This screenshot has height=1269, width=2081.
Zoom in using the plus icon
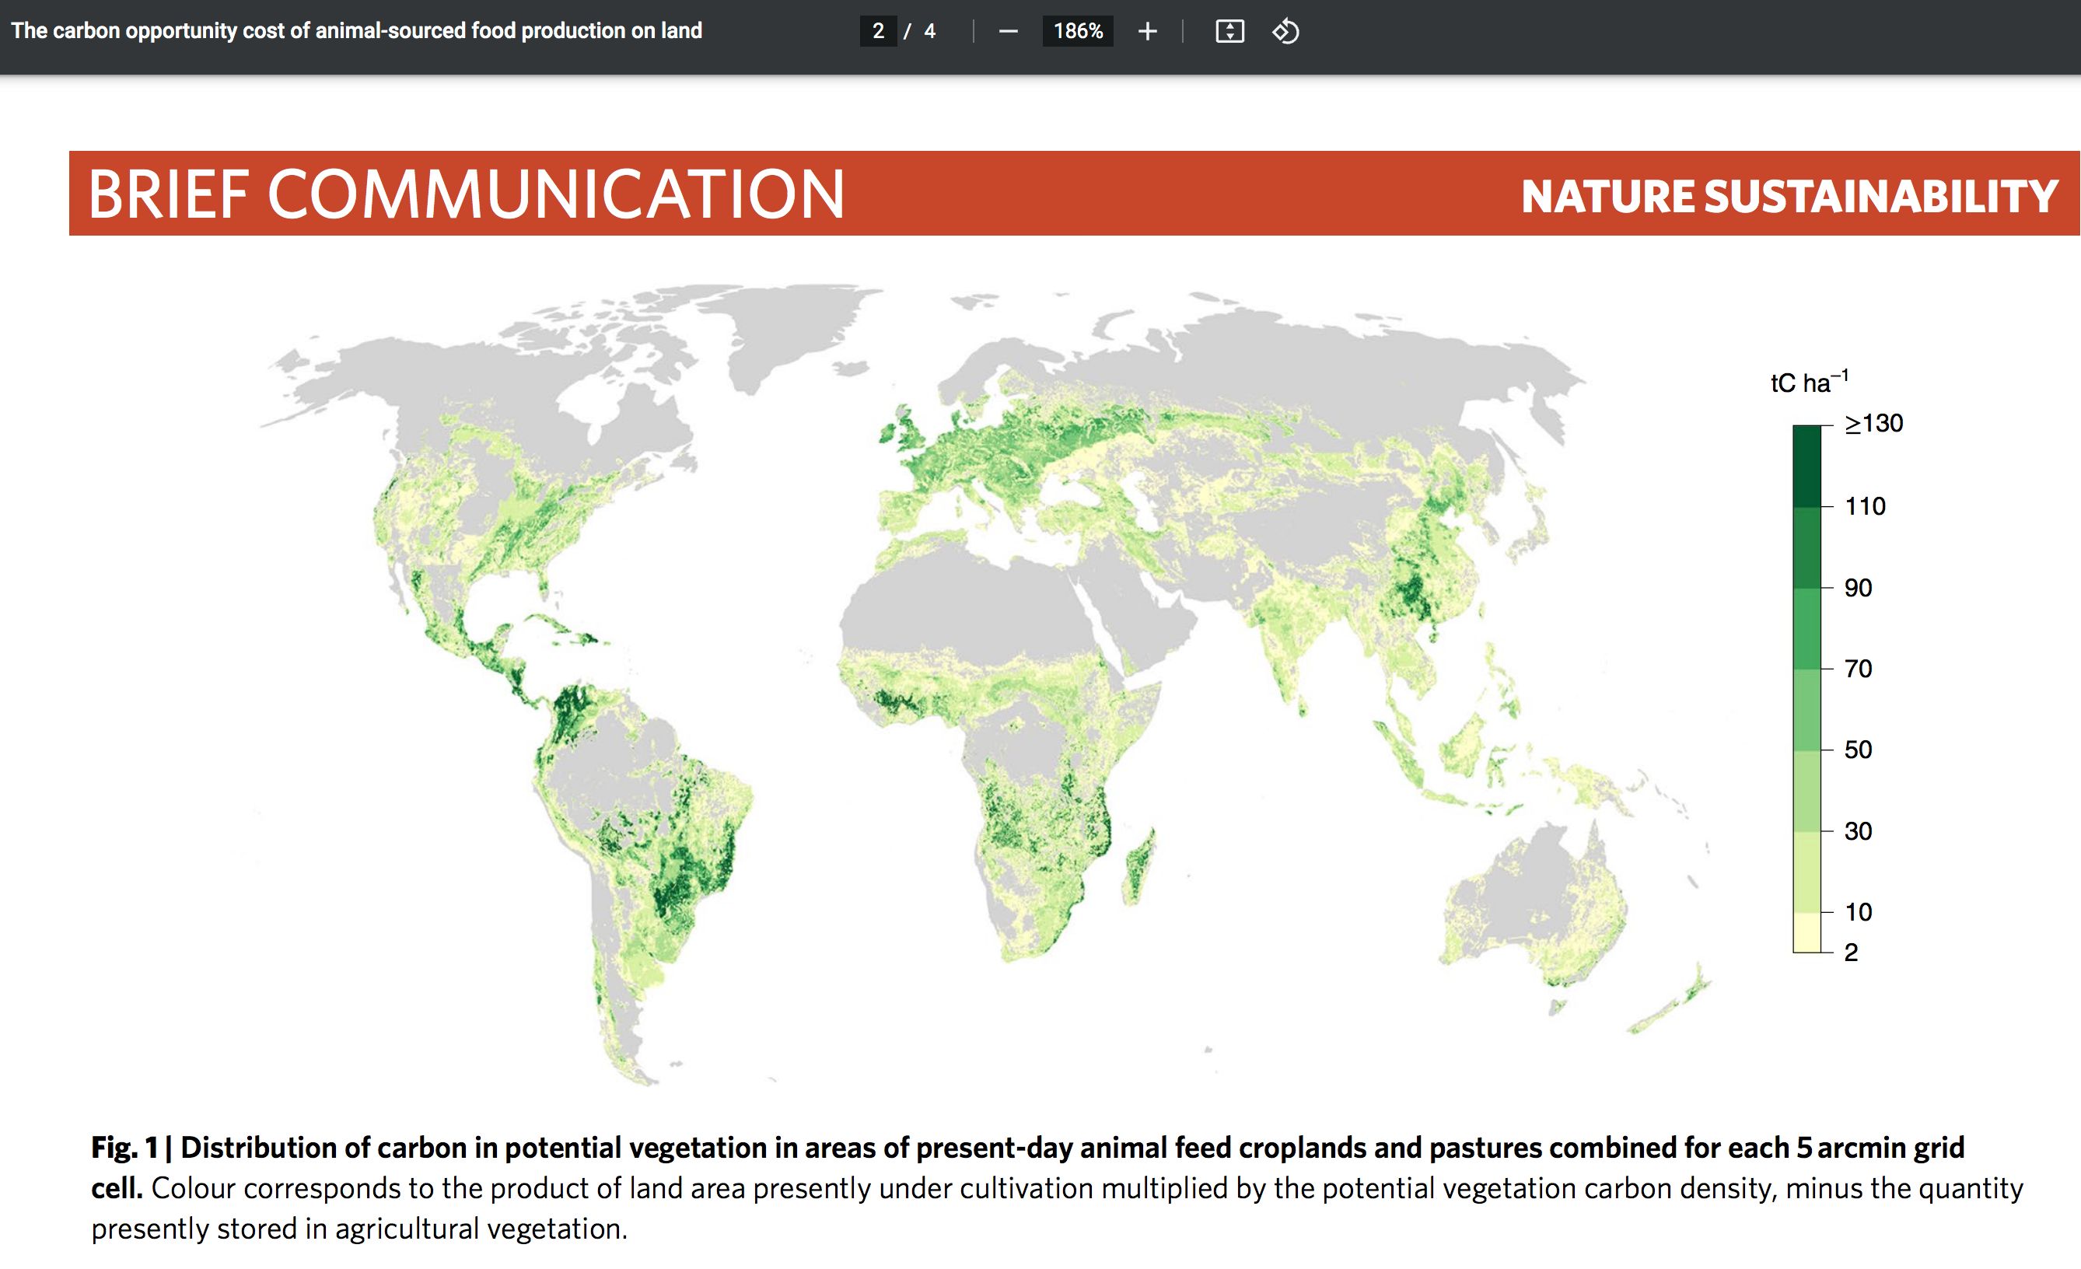pos(1147,31)
